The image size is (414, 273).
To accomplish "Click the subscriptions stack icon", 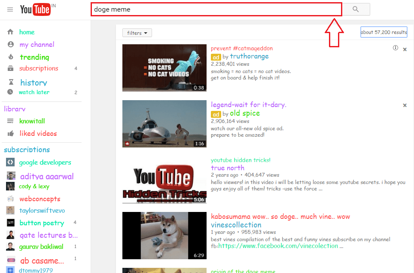I will 11,68.
